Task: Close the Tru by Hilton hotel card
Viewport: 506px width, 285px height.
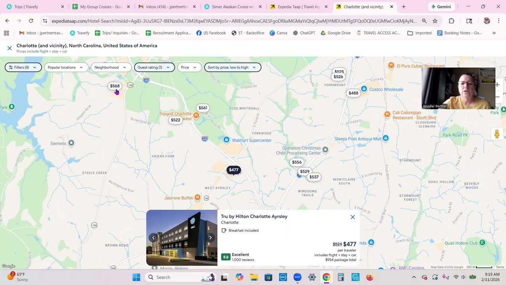Action: click(353, 217)
